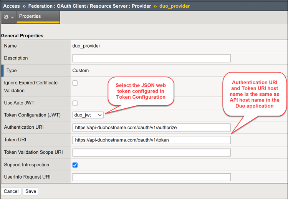The image size is (288, 199).
Task: Uncheck the Support Introspection checkbox
Action: click(x=75, y=165)
